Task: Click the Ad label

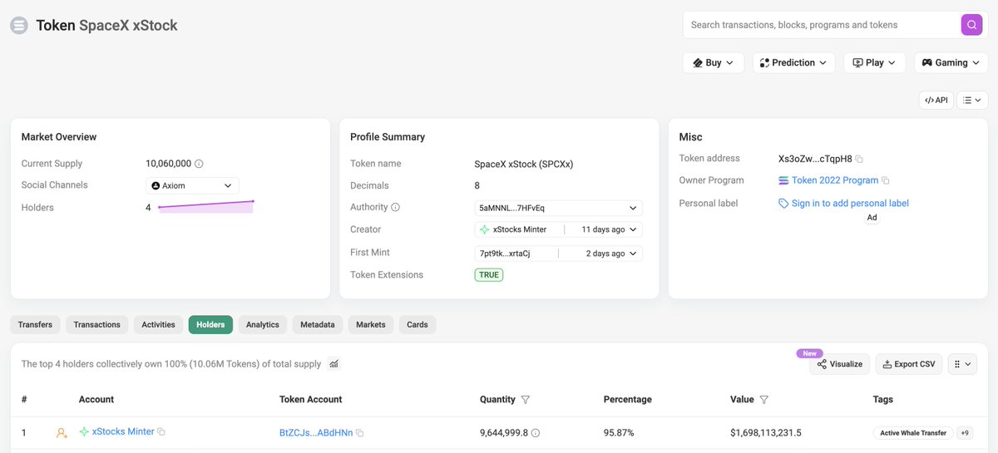Action: coord(872,218)
